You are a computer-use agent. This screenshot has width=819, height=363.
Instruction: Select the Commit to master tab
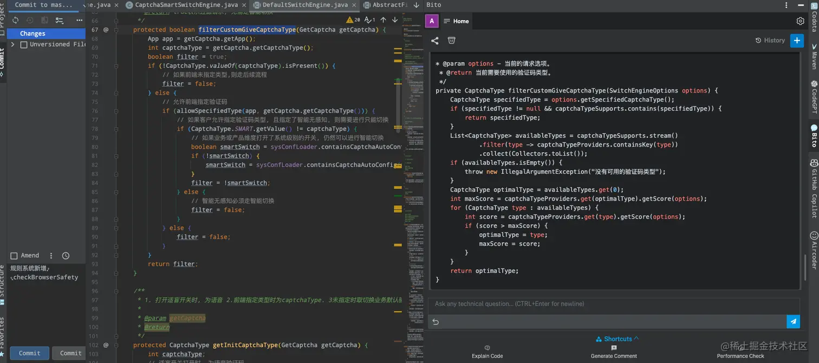(x=43, y=5)
